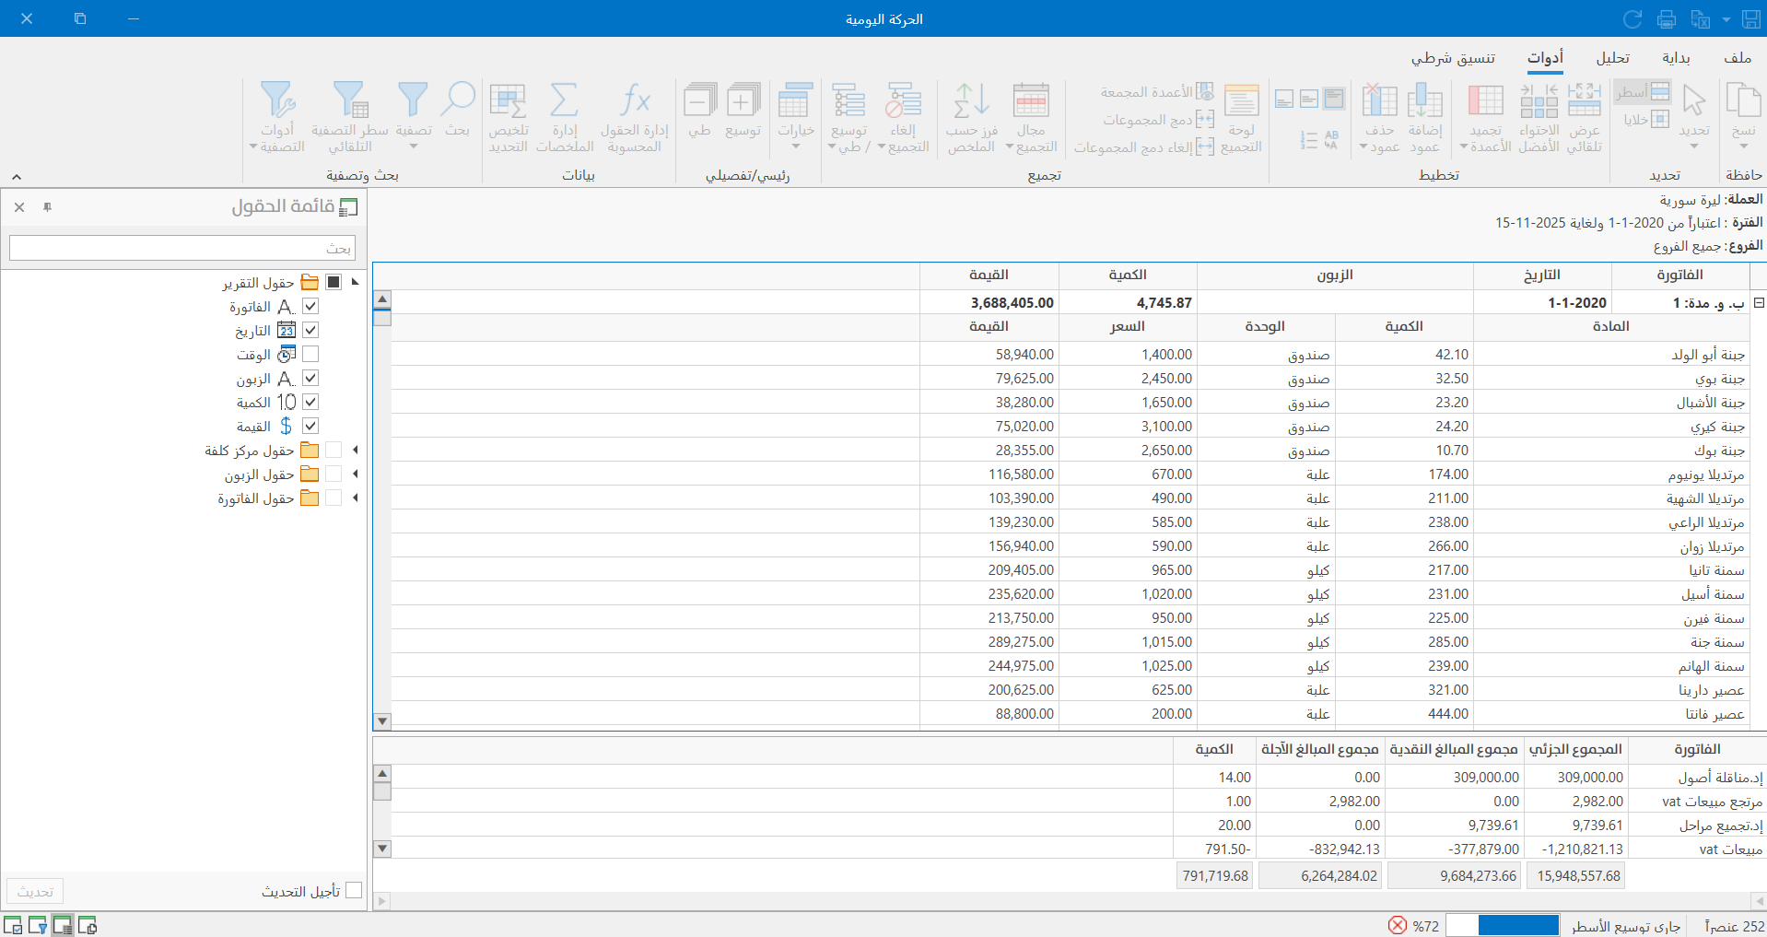Click the blue progress bar in status bar
1767x937 pixels.
[x=1518, y=926]
